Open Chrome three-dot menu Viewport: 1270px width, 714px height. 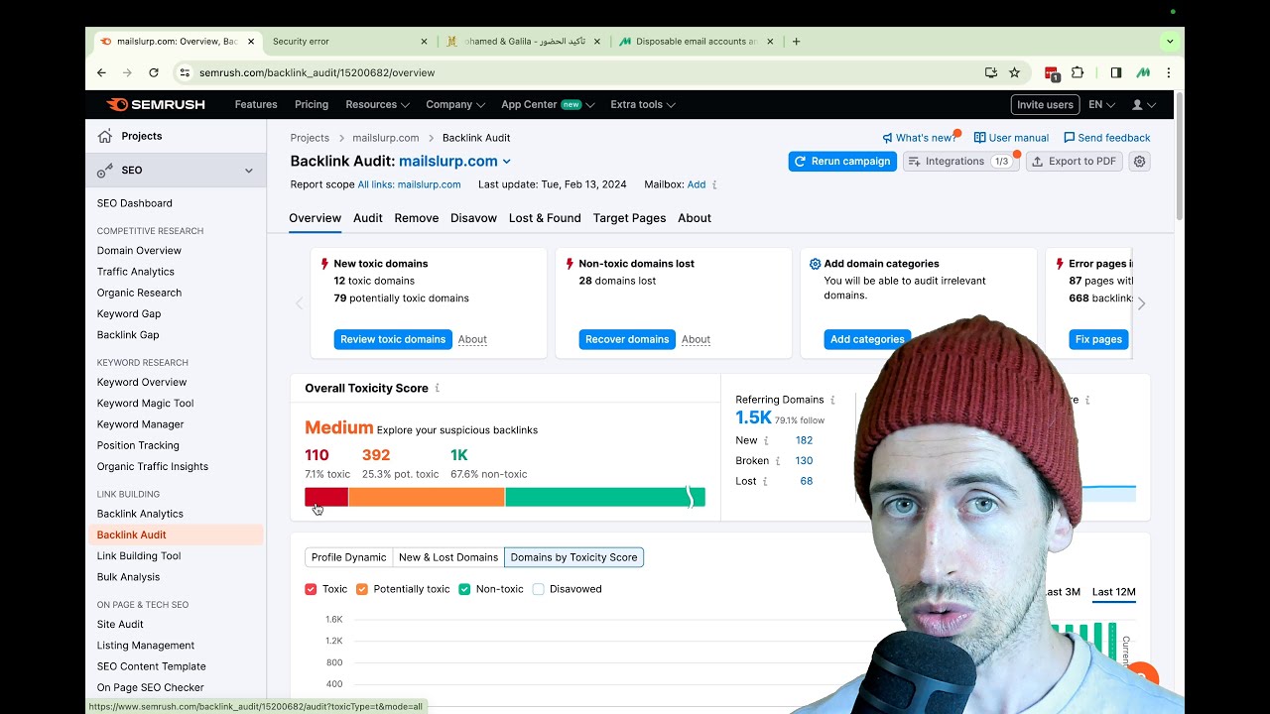[1169, 72]
